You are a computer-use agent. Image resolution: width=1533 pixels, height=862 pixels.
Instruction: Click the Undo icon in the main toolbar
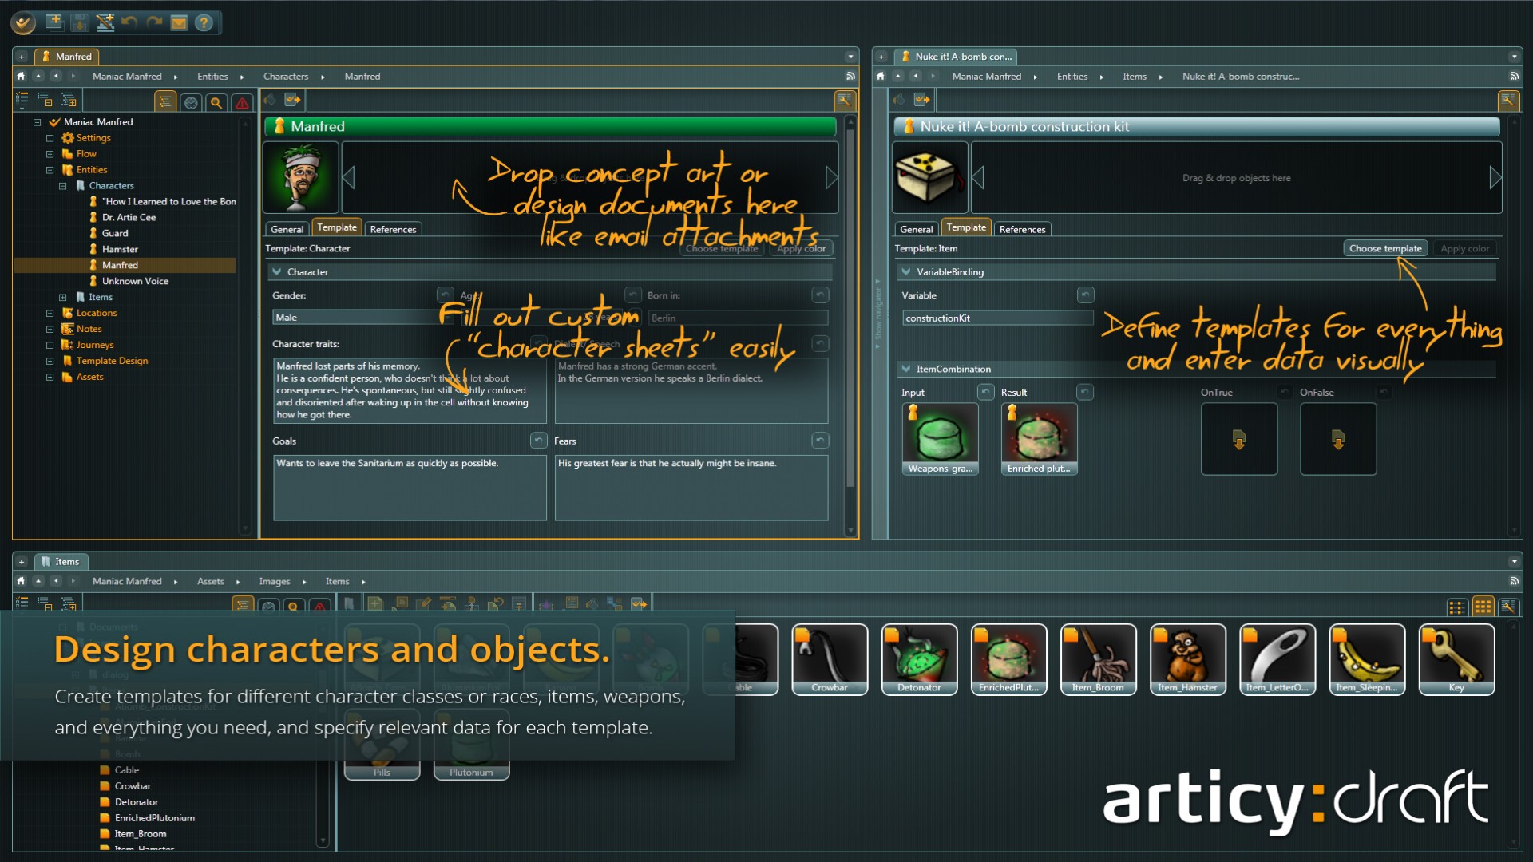[x=129, y=22]
